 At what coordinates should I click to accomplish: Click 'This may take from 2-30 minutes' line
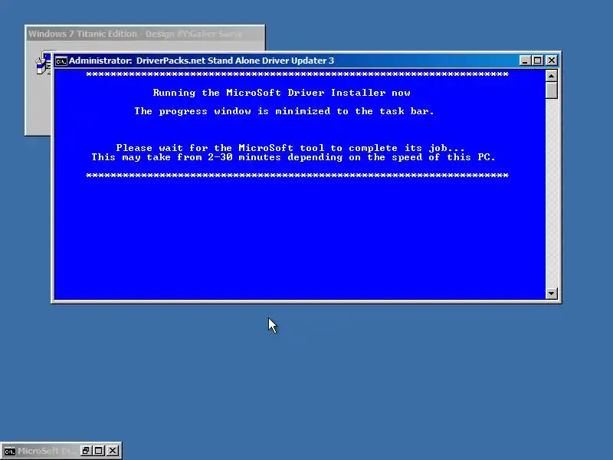click(293, 157)
